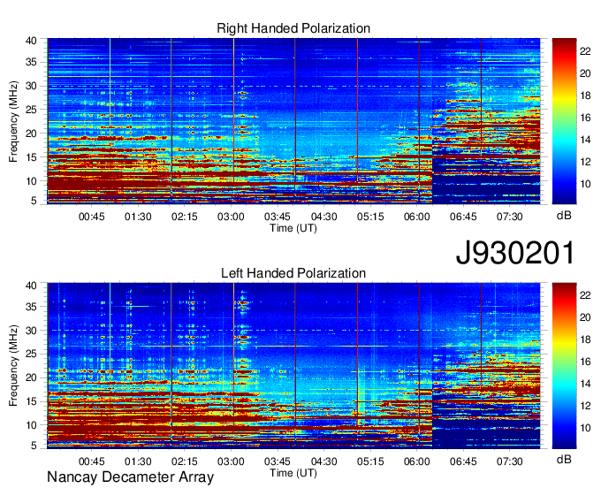
Task: Click 05:15 time tick under Left Handed plot
Action: [370, 461]
